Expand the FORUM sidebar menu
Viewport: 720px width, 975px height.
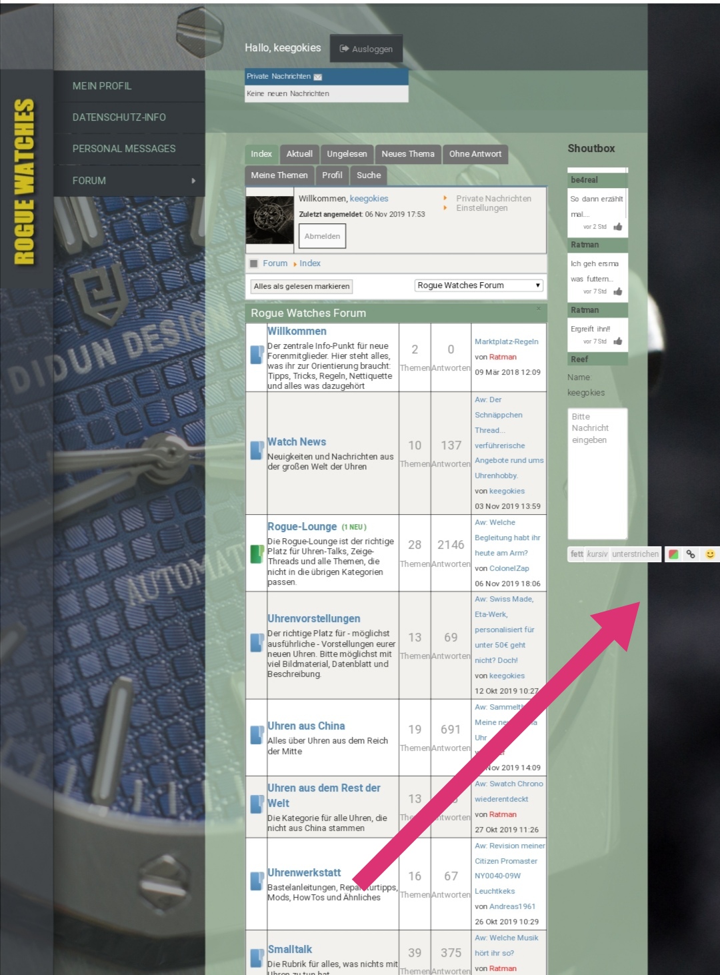[x=193, y=181]
